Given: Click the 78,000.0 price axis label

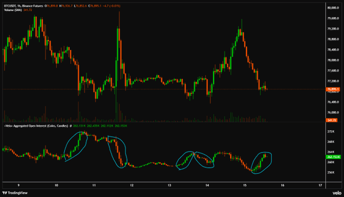Looking at the screenshot, I should pos(333,60).
